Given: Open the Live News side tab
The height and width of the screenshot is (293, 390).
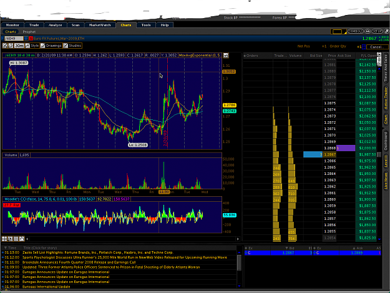Looking at the screenshot, I should [x=386, y=181].
